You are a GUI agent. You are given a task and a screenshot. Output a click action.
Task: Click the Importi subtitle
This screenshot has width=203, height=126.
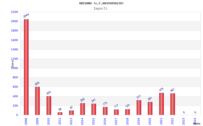point(100,9)
